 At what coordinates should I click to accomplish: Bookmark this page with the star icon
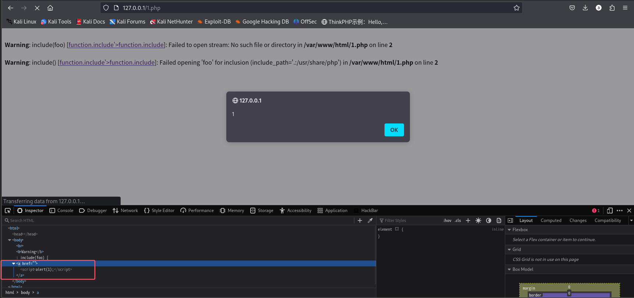point(517,8)
